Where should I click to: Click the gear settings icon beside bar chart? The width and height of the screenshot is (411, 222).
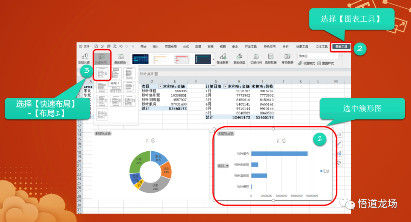339,163
